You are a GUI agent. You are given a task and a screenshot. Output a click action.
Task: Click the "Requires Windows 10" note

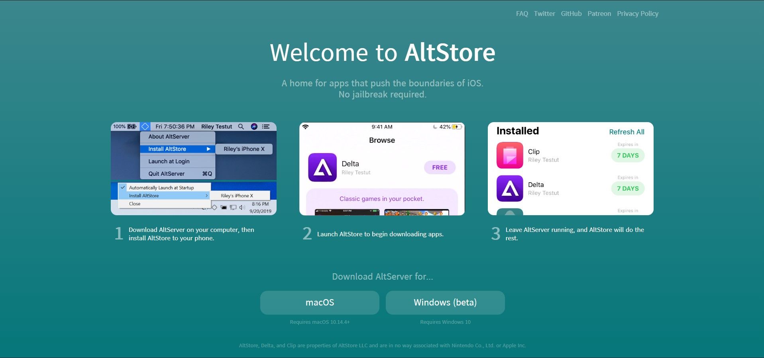tap(445, 322)
